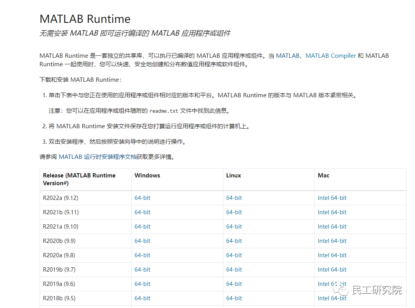Open the MATLAB link in the intro paragraph
Screen dimensions: 415x308
[288, 56]
